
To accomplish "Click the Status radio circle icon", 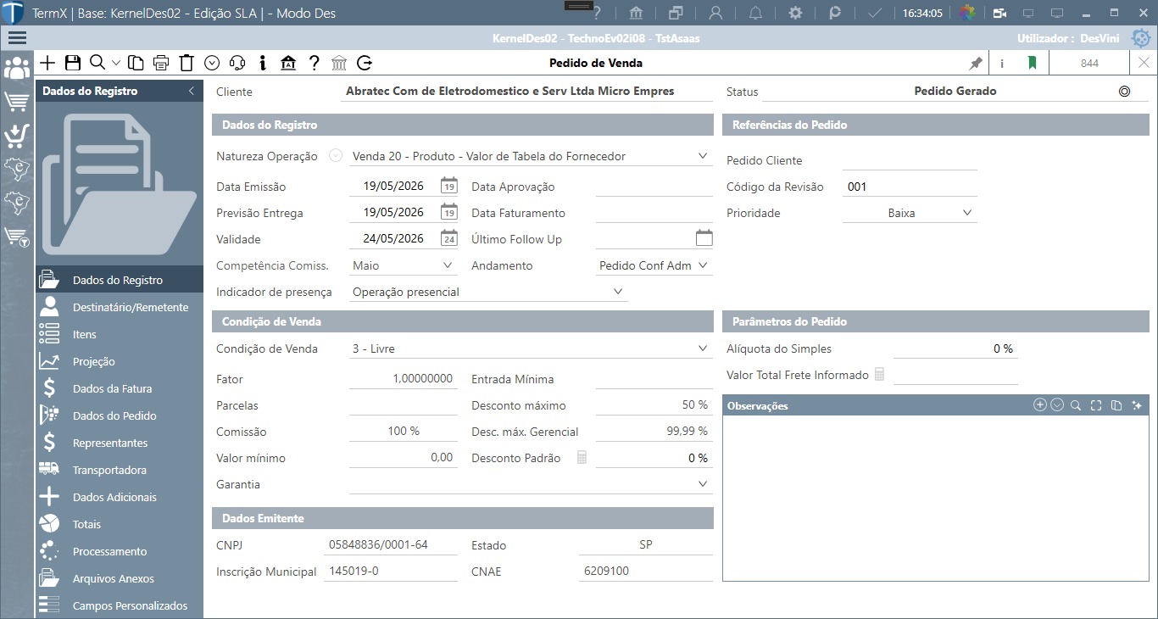I will pyautogui.click(x=1125, y=92).
